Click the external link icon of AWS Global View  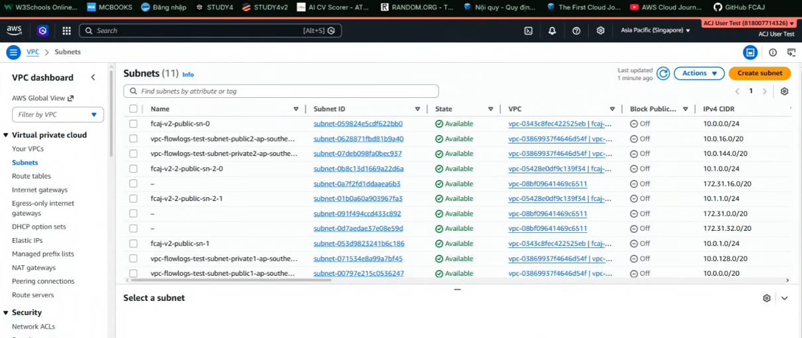[71, 98]
